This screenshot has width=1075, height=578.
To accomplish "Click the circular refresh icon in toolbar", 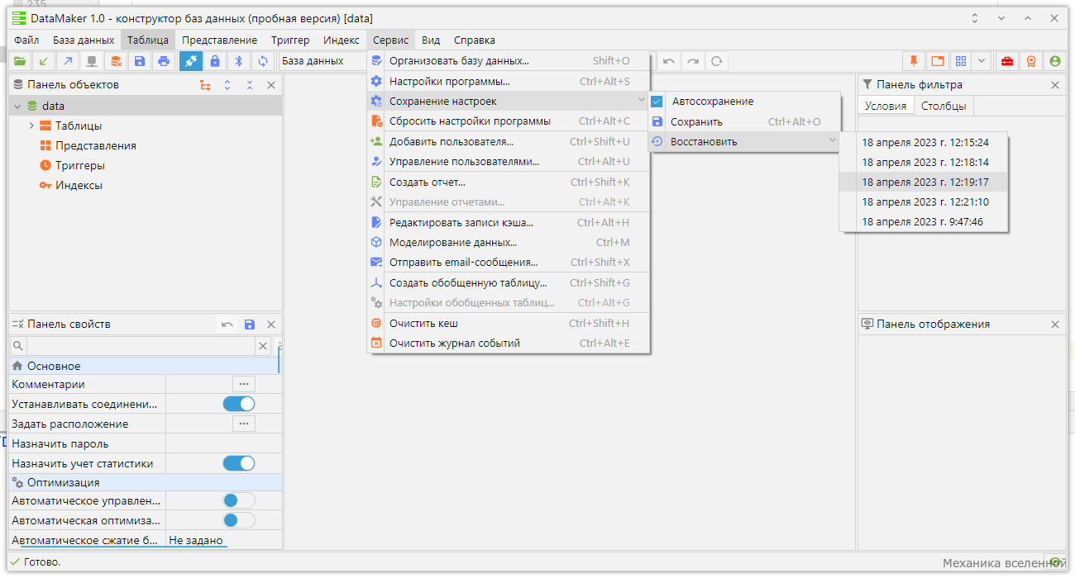I will [716, 60].
